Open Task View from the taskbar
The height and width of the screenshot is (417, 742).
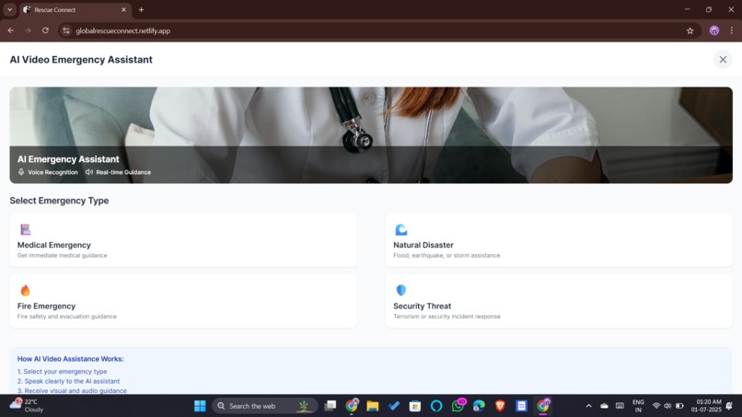330,406
